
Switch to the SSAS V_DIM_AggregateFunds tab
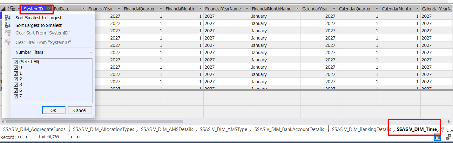click(x=35, y=129)
